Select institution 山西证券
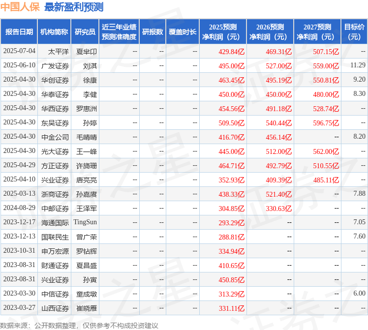 pos(55,308)
